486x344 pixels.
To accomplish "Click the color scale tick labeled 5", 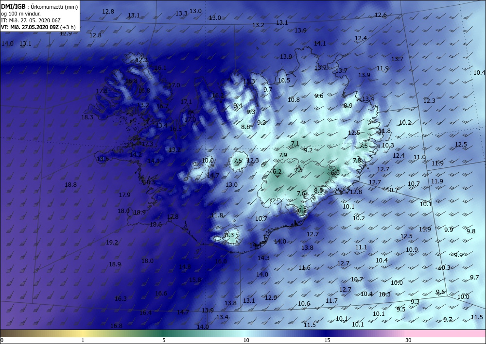I will point(164,340).
